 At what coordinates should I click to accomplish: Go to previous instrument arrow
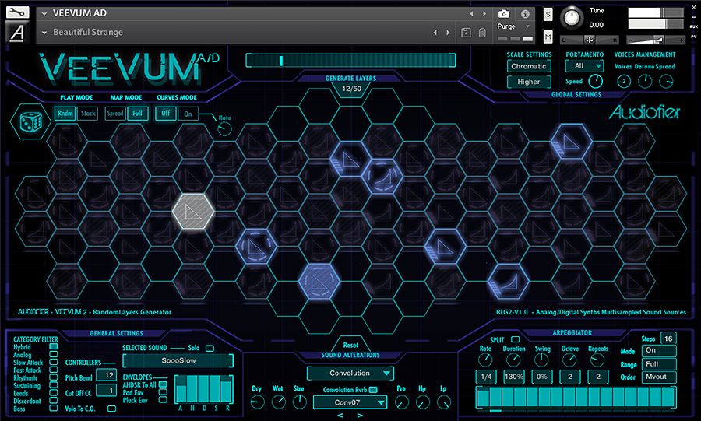click(x=471, y=14)
